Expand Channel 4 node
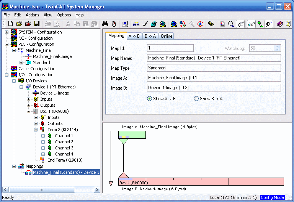294x202 pixels. click(x=43, y=154)
